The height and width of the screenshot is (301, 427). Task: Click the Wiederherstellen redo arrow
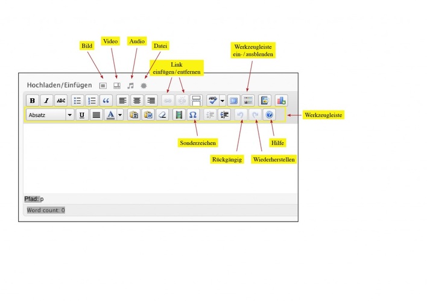[x=255, y=114]
